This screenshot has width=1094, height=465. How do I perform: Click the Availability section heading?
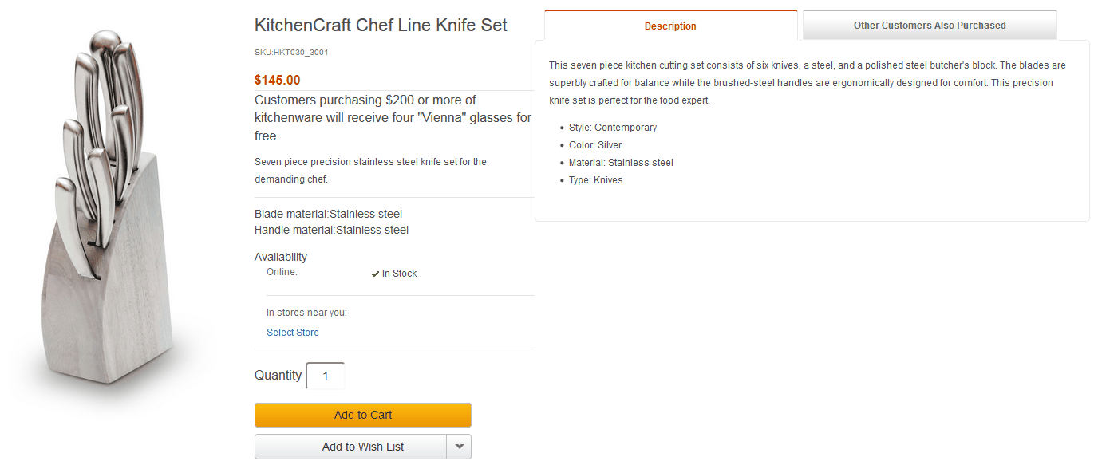pyautogui.click(x=280, y=256)
